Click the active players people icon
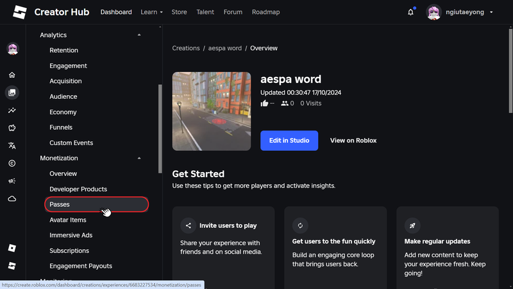The width and height of the screenshot is (513, 289). click(x=285, y=103)
